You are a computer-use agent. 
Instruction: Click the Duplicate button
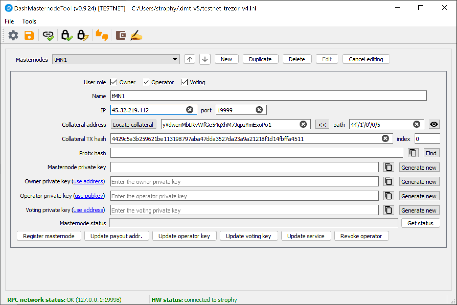[x=260, y=59]
